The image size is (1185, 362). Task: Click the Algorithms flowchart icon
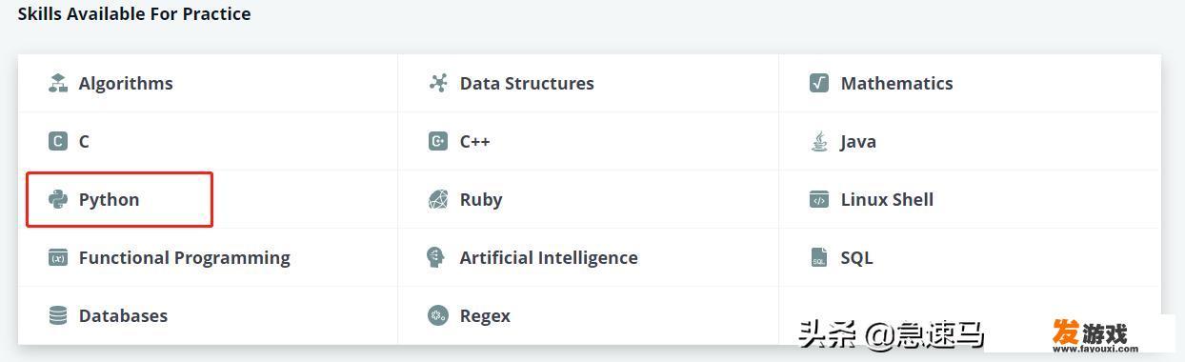(58, 83)
